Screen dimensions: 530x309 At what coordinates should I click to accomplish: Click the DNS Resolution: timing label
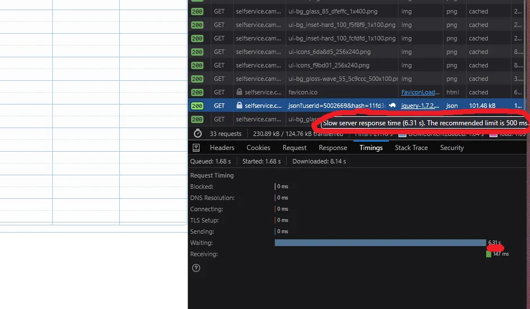tap(212, 198)
